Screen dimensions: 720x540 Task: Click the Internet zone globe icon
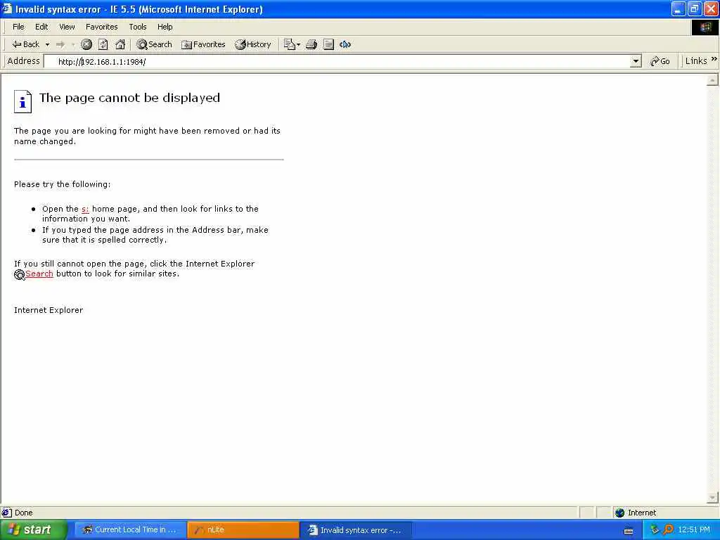[619, 513]
